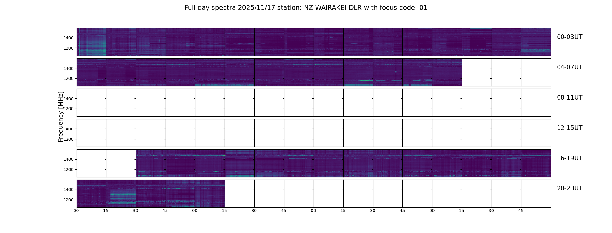Select the 1400 tick label of the 04-07UT row
612x233 pixels.
68,68
